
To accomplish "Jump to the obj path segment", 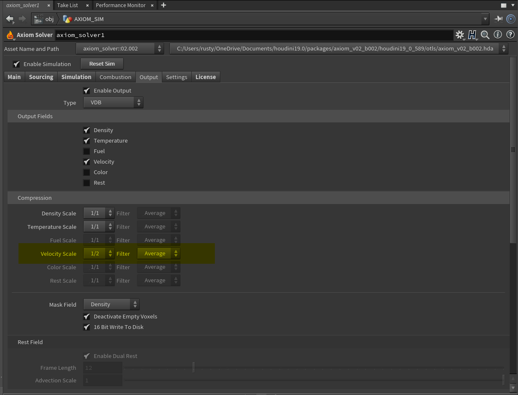I will (x=49, y=19).
